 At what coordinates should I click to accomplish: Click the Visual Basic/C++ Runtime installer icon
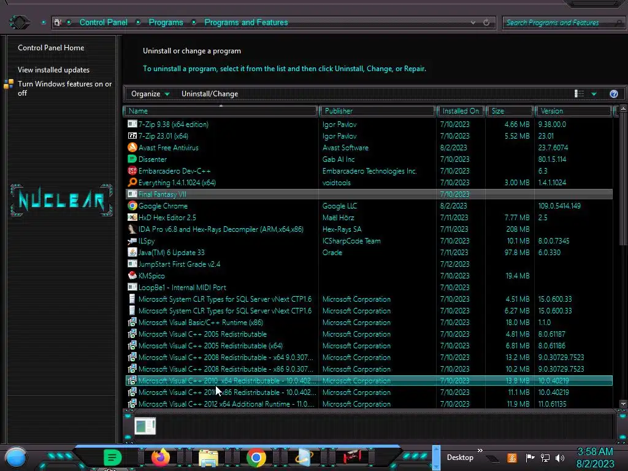point(132,323)
